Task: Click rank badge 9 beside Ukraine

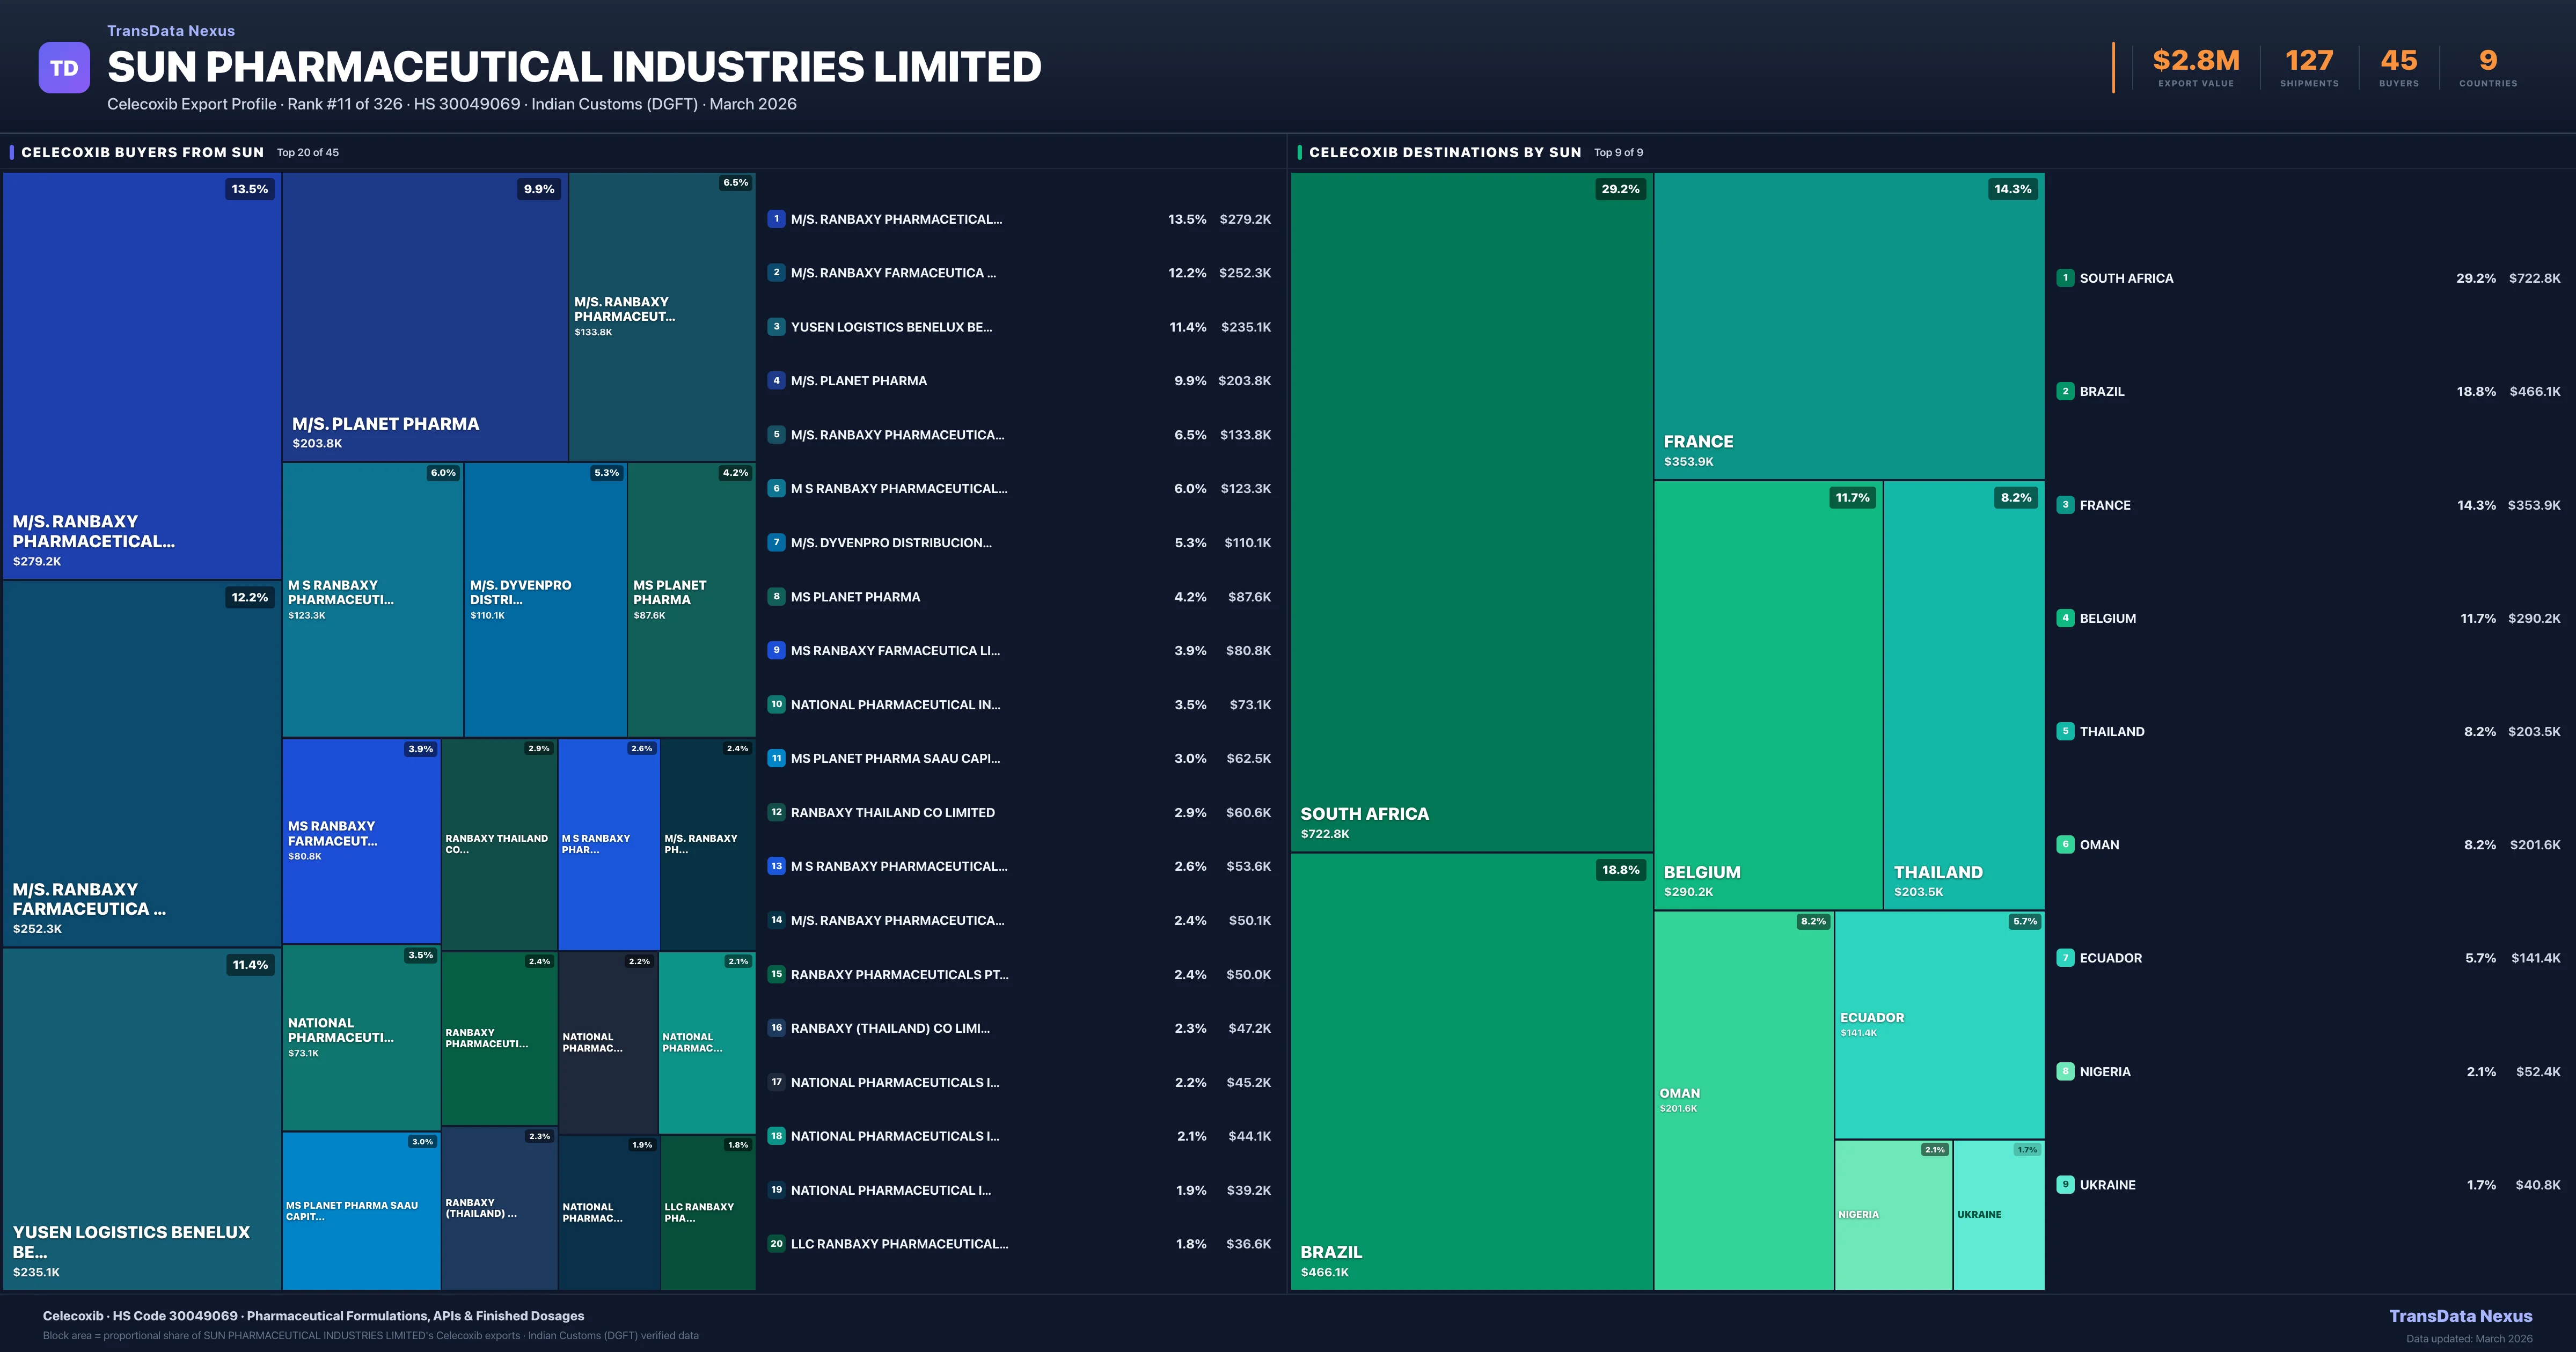Action: (x=2065, y=1185)
